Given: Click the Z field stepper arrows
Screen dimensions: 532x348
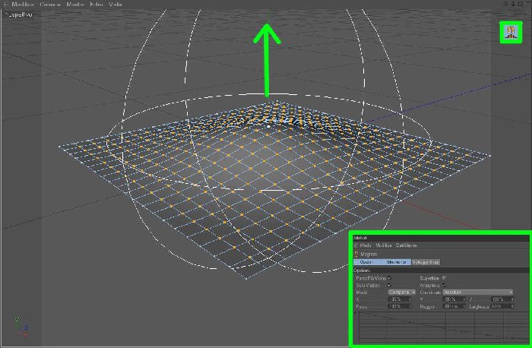Looking at the screenshot, I should coord(512,299).
